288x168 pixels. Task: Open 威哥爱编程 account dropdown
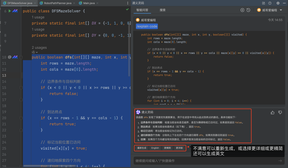tap(269, 10)
